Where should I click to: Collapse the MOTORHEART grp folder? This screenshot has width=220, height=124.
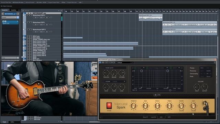click(24, 13)
